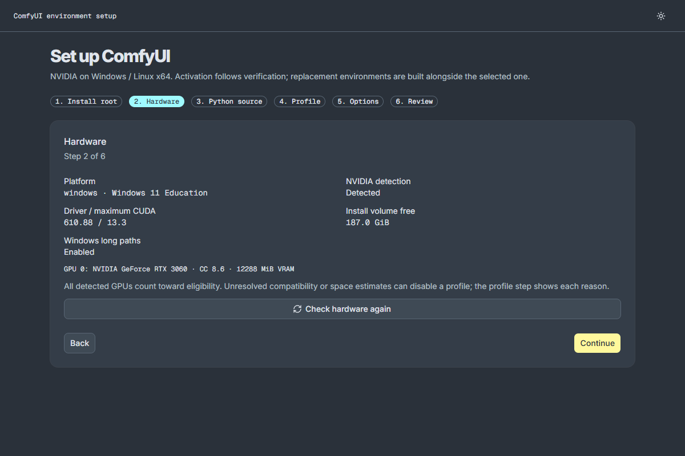Click the Windows long paths label
685x456 pixels.
coord(102,241)
